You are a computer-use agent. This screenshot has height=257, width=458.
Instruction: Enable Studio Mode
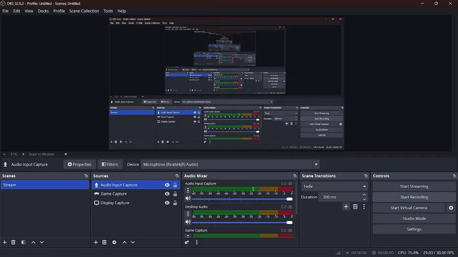click(414, 218)
